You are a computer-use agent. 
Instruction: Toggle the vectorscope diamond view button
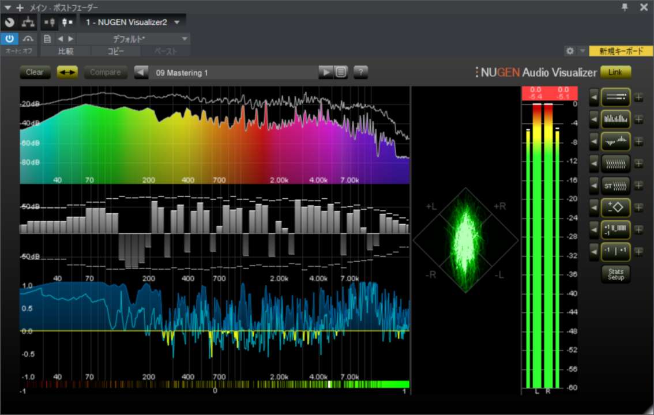[615, 207]
